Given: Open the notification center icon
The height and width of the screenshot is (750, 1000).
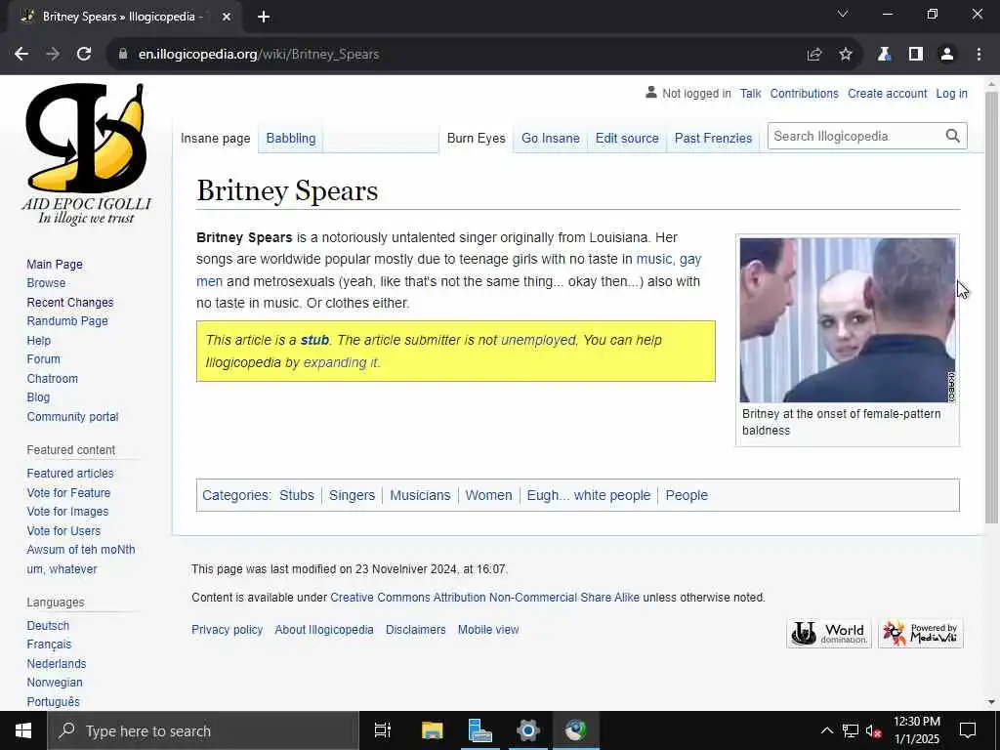Looking at the screenshot, I should [x=968, y=730].
